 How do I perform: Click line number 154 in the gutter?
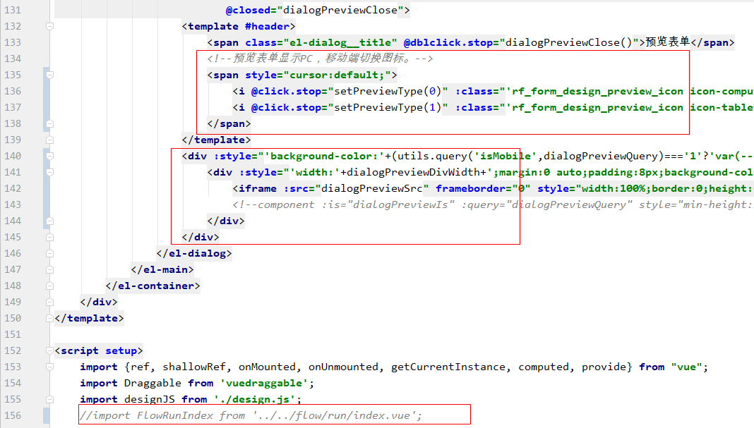13,383
